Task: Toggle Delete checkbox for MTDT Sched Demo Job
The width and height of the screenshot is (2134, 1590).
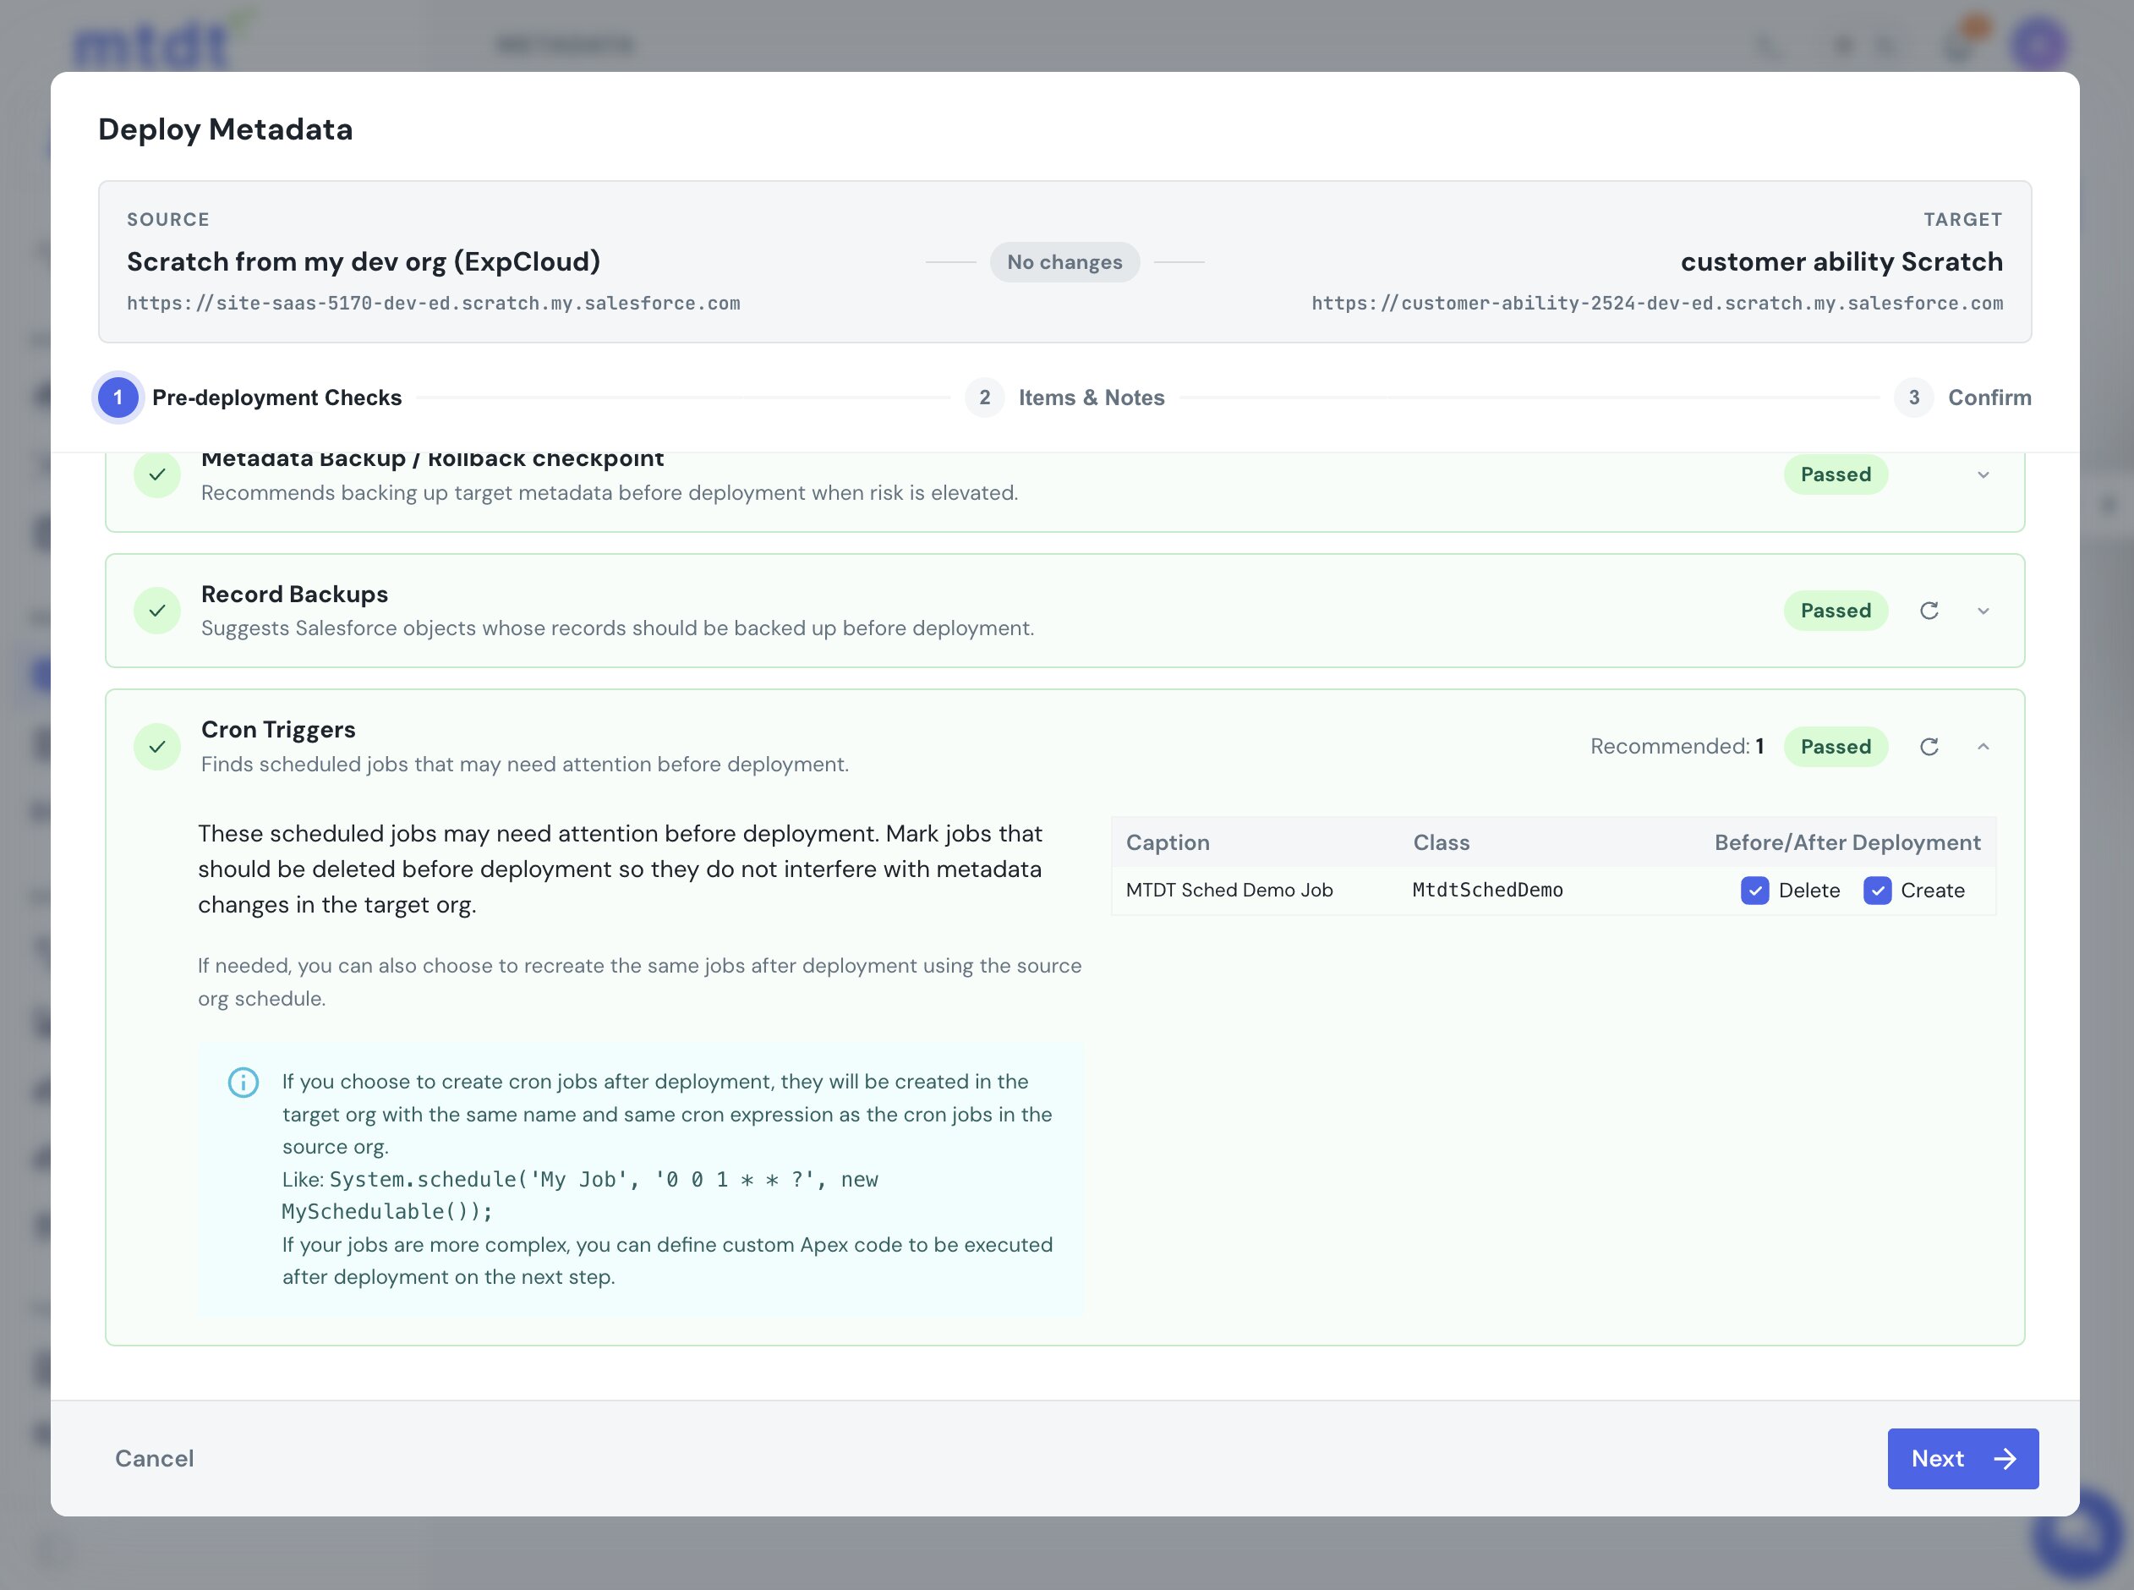Action: (1755, 891)
